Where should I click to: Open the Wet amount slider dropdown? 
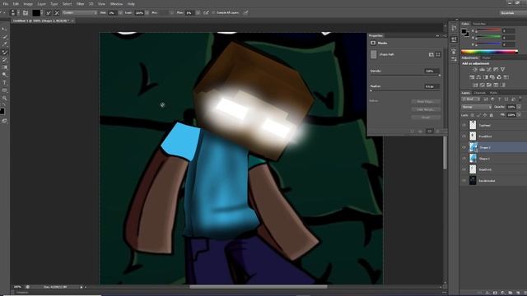point(120,13)
